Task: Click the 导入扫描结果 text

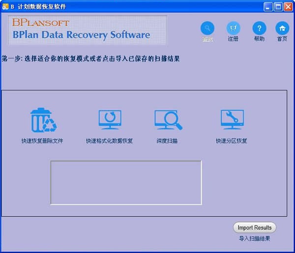Action: 255,239
